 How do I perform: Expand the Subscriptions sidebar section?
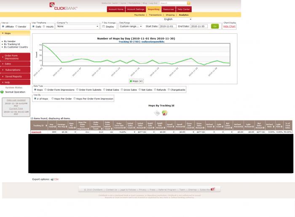pos(15,70)
